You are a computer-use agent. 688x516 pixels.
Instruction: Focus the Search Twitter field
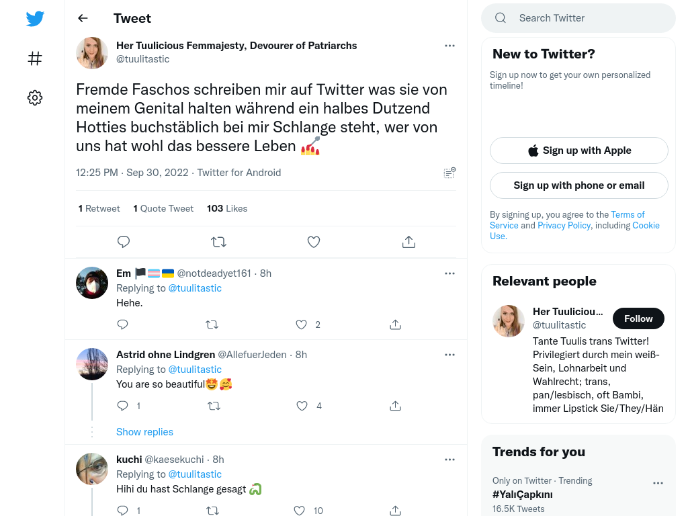pyautogui.click(x=578, y=18)
